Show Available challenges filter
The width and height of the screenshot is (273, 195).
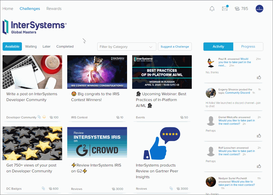click(x=12, y=47)
